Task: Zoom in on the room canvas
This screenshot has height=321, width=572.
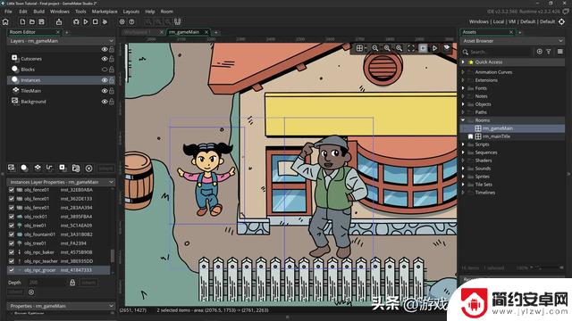Action: pyautogui.click(x=400, y=48)
